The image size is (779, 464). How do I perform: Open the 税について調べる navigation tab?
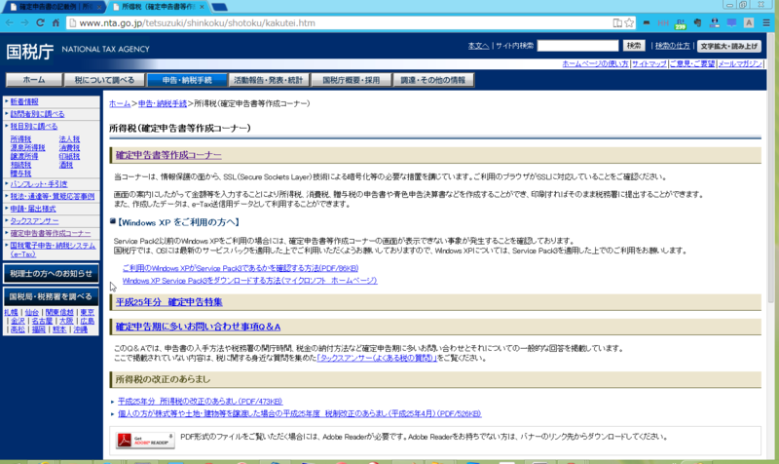point(104,80)
